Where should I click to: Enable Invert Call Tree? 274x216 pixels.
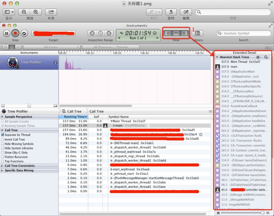tap(3, 139)
